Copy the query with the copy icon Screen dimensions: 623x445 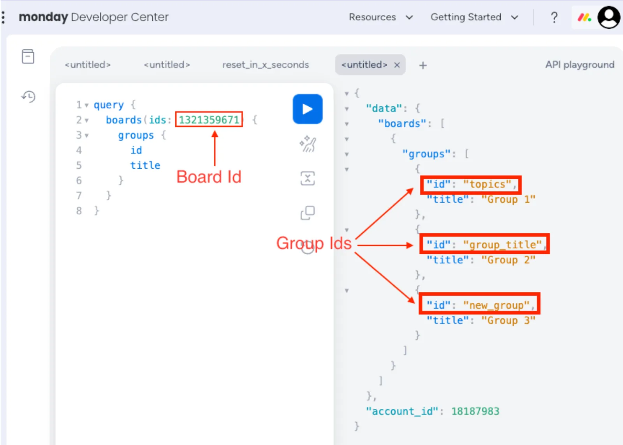[308, 213]
